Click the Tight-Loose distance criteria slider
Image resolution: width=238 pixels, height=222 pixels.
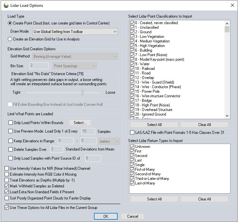click(x=82, y=93)
